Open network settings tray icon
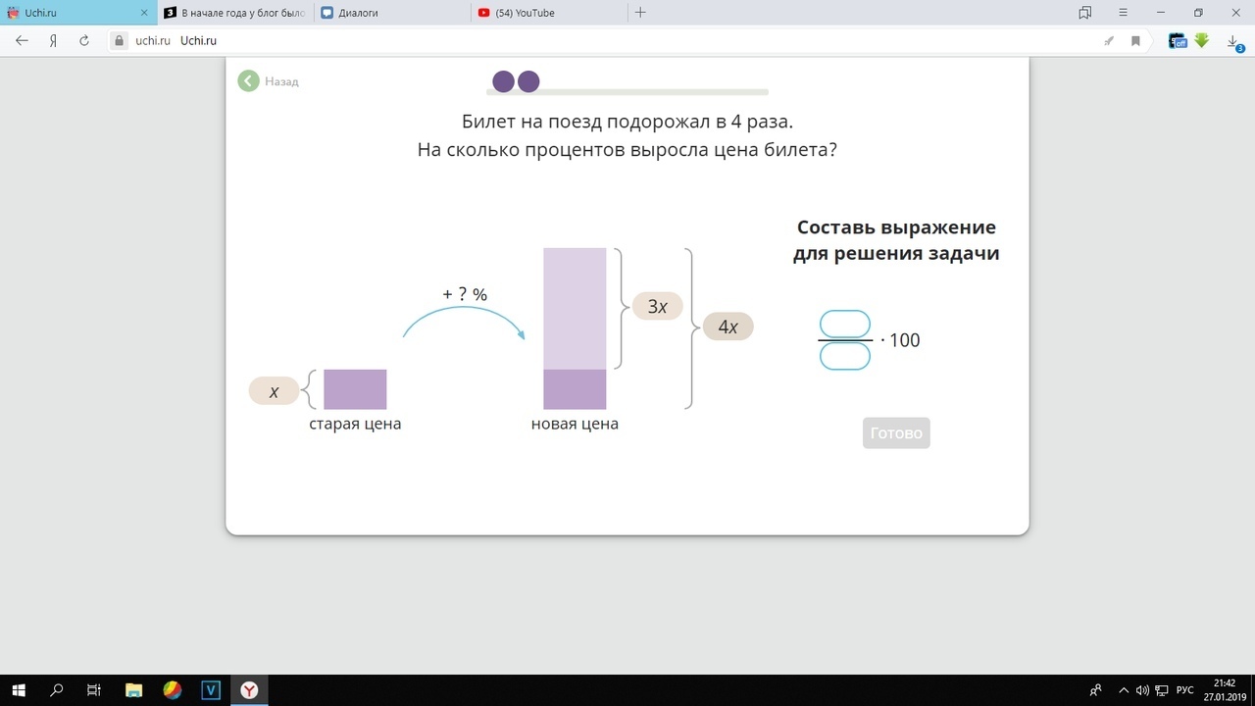This screenshot has width=1255, height=706. pyautogui.click(x=1161, y=690)
